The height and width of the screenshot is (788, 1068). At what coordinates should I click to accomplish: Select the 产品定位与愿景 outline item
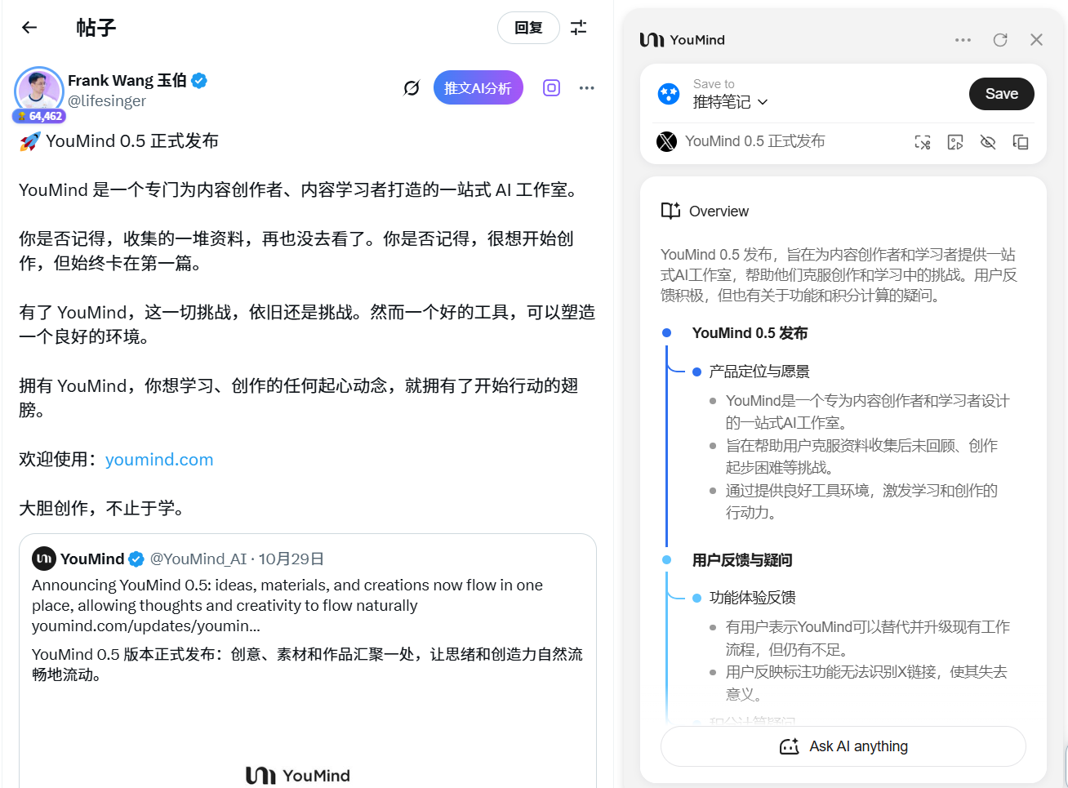(x=759, y=372)
